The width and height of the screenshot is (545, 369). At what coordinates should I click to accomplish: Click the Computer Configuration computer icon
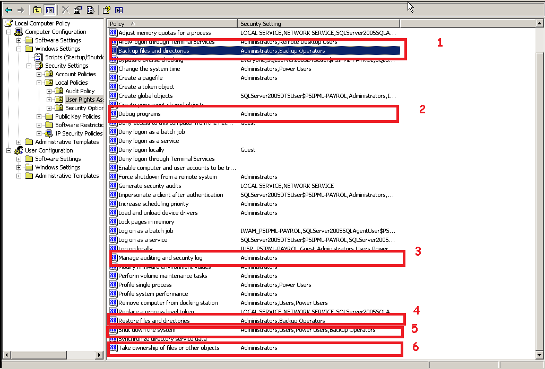19,32
